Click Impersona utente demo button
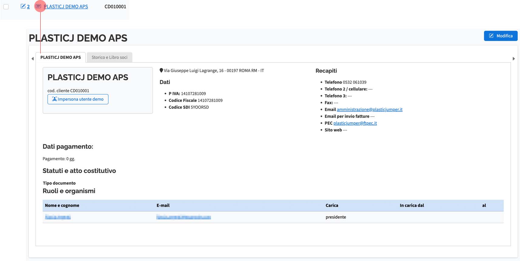This screenshot has height=261, width=520. pos(78,99)
